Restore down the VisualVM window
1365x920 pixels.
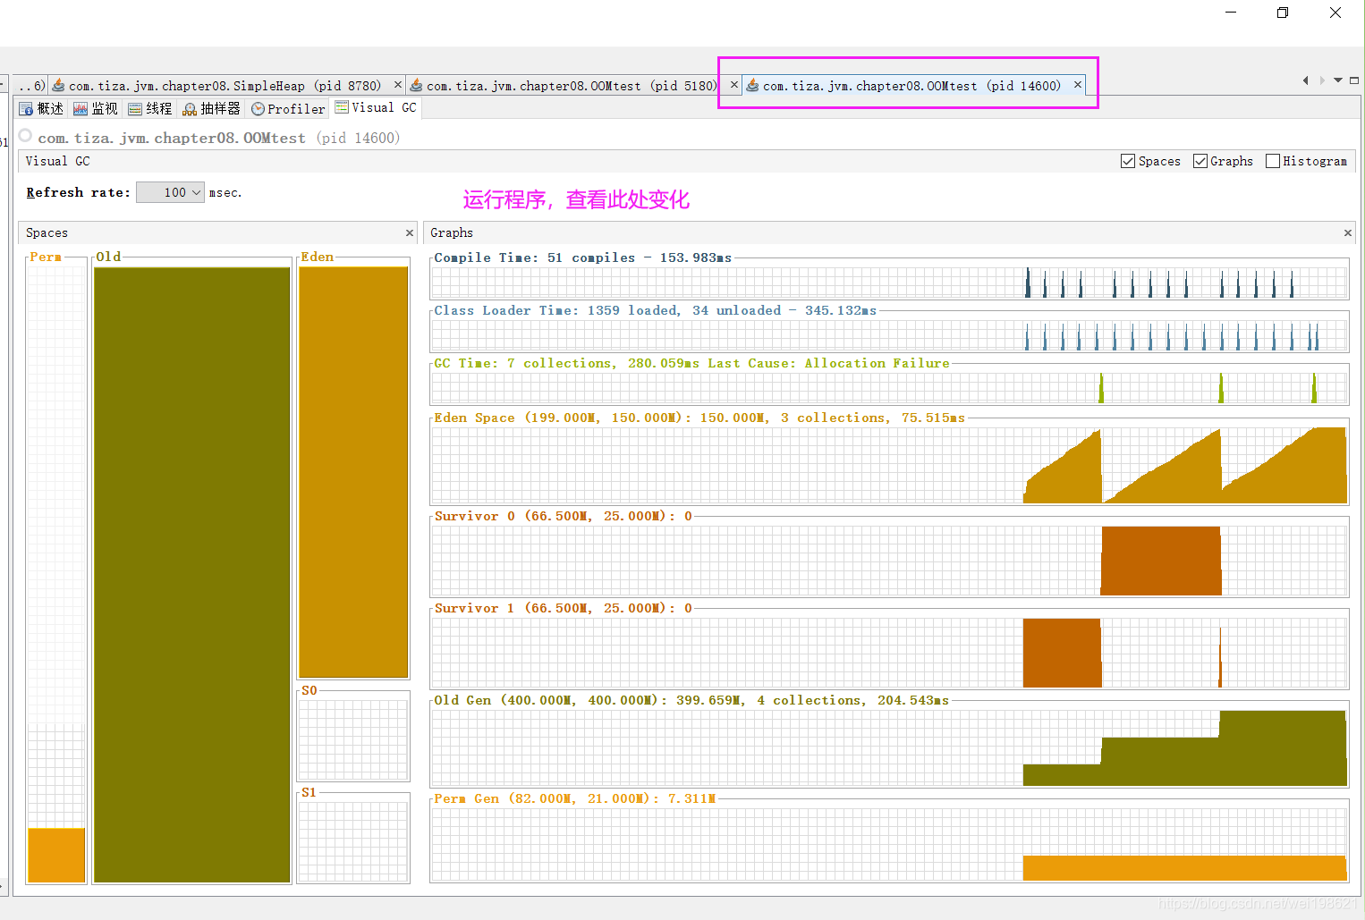click(x=1283, y=13)
